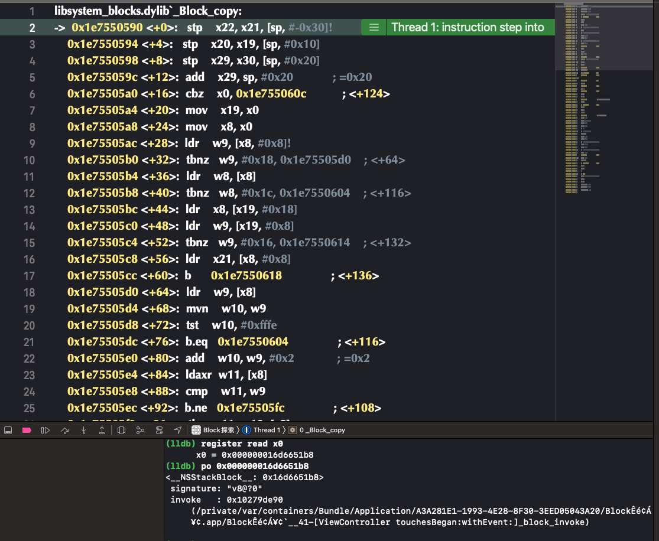Select the Block探索 process in breadcrumb
659x541 pixels.
coord(213,430)
